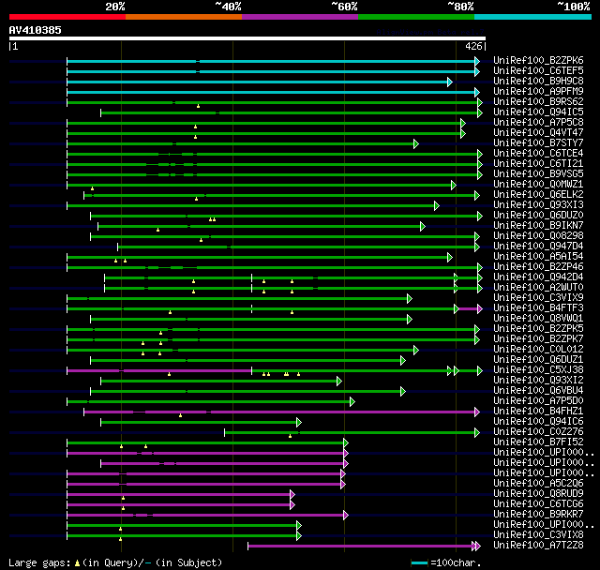Open the UniRef100_C6TEF5 hit label

click(538, 70)
